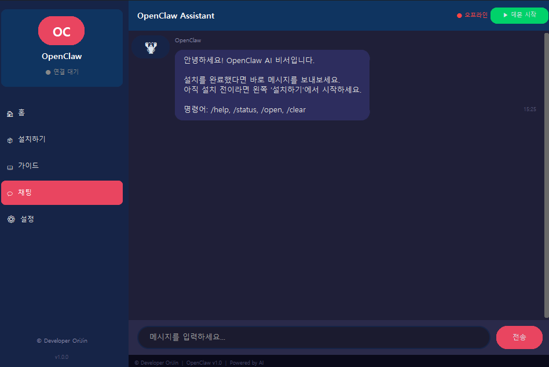This screenshot has height=367, width=549.
Task: Switch to the 설정 section
Action: [26, 219]
